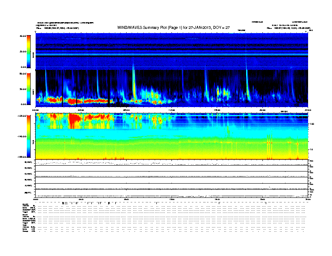Click the top-right position coordinates header line

coord(288,28)
